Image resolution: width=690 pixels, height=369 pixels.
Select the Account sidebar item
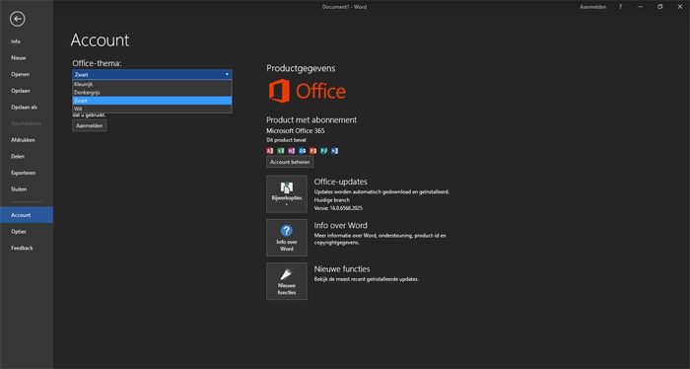27,215
